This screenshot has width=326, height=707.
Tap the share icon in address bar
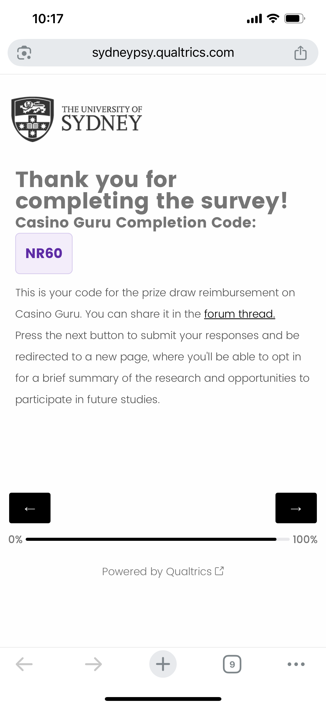pos(300,53)
